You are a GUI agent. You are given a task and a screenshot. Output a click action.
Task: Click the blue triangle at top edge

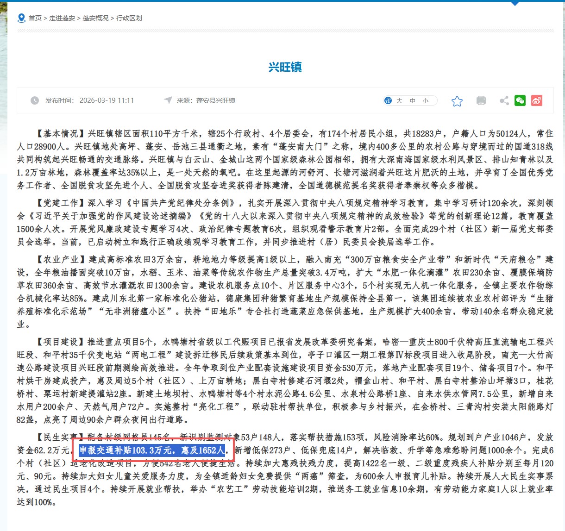point(515,3)
